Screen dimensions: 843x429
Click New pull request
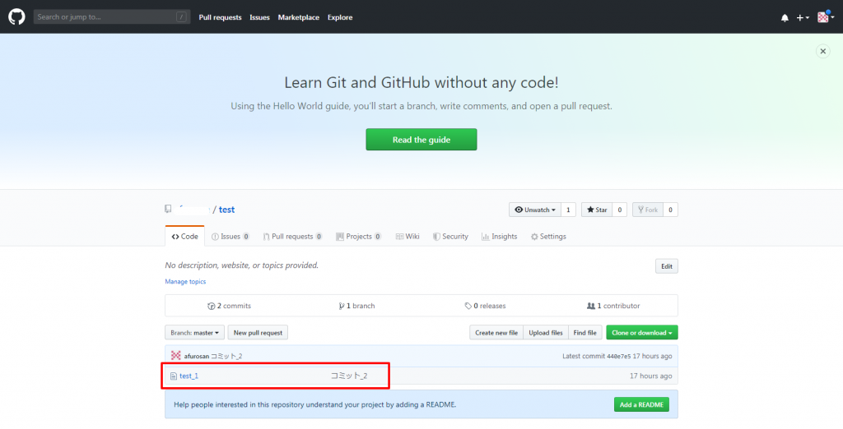pyautogui.click(x=258, y=333)
